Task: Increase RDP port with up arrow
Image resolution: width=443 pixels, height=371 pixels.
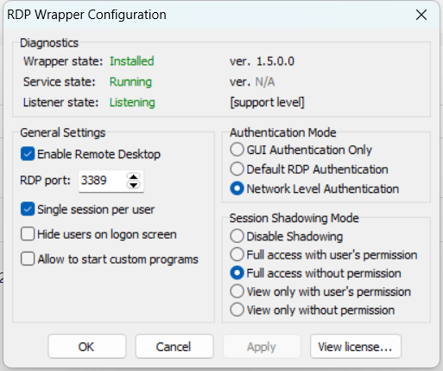Action: (133, 176)
